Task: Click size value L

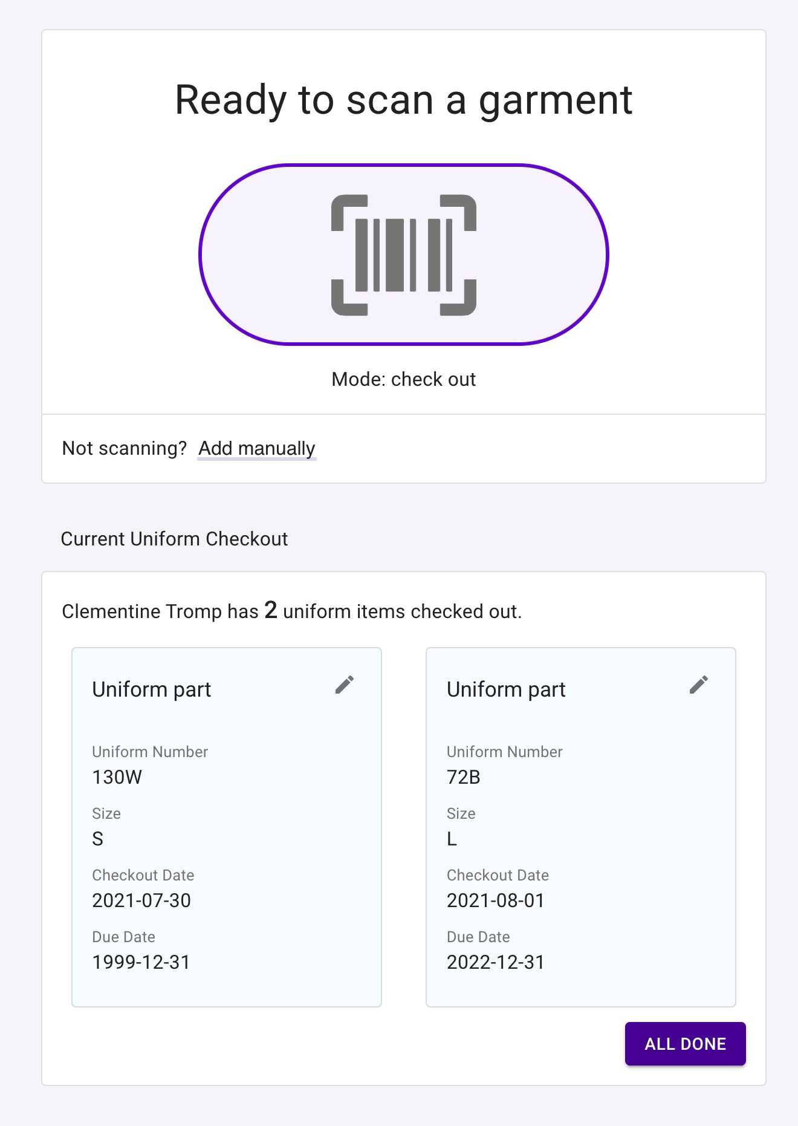Action: 452,839
